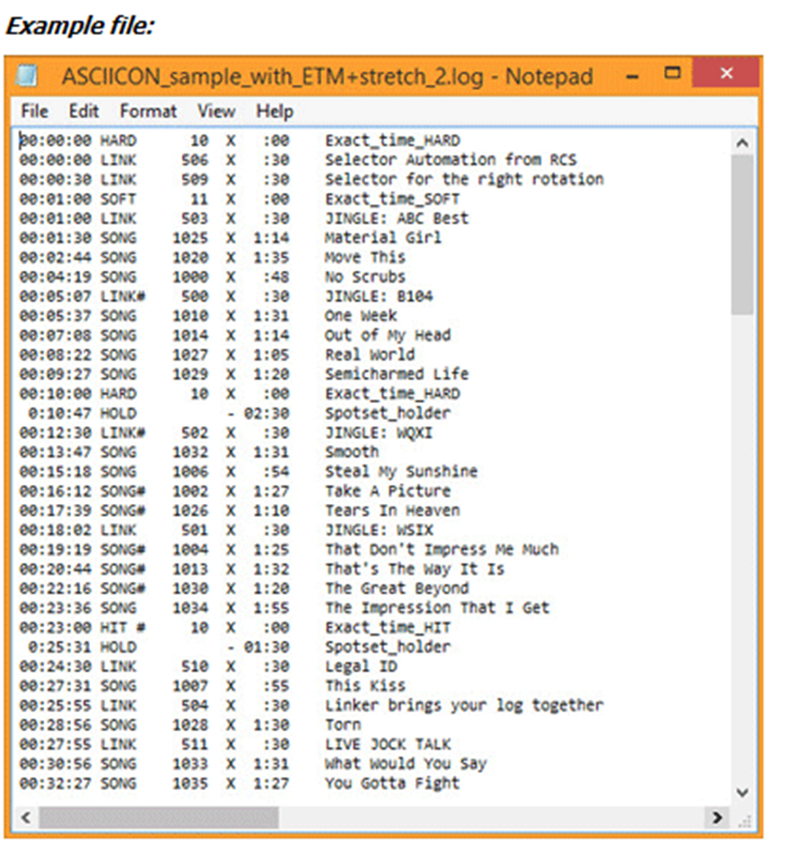
Task: Click the vertical scrollbar down arrow
Action: 742,793
